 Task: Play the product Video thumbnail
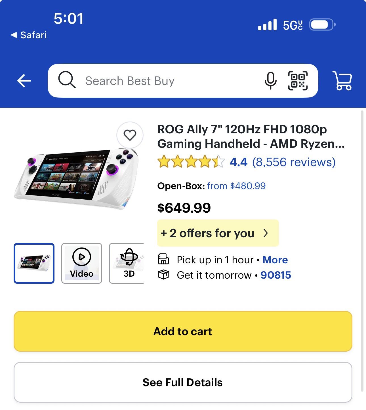[82, 263]
